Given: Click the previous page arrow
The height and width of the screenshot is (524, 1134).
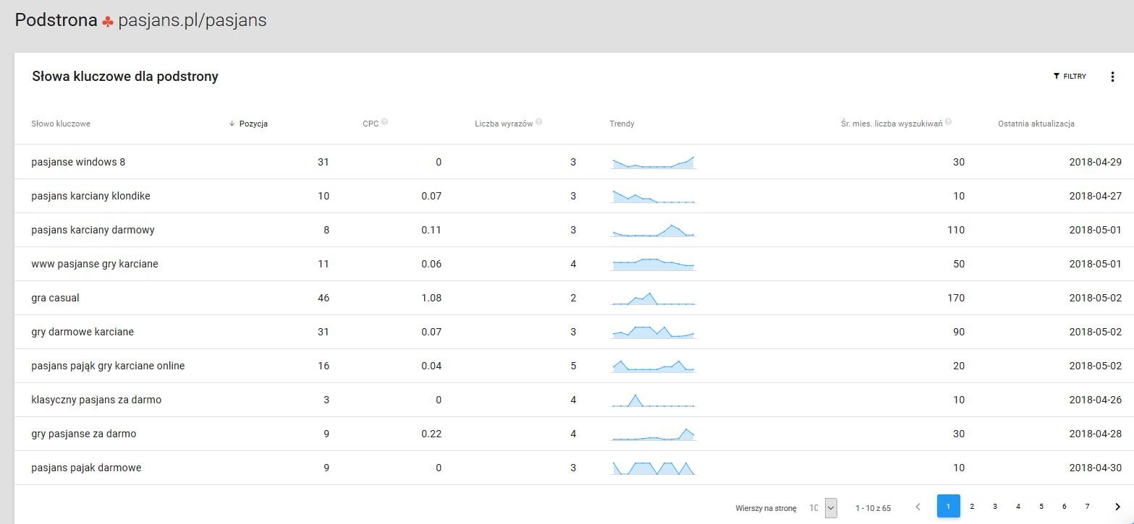Looking at the screenshot, I should click(918, 507).
